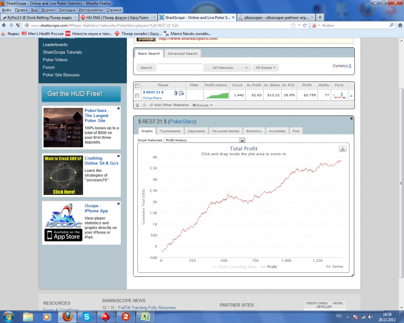
Task: Open the Groups dropdown
Action: [203, 105]
